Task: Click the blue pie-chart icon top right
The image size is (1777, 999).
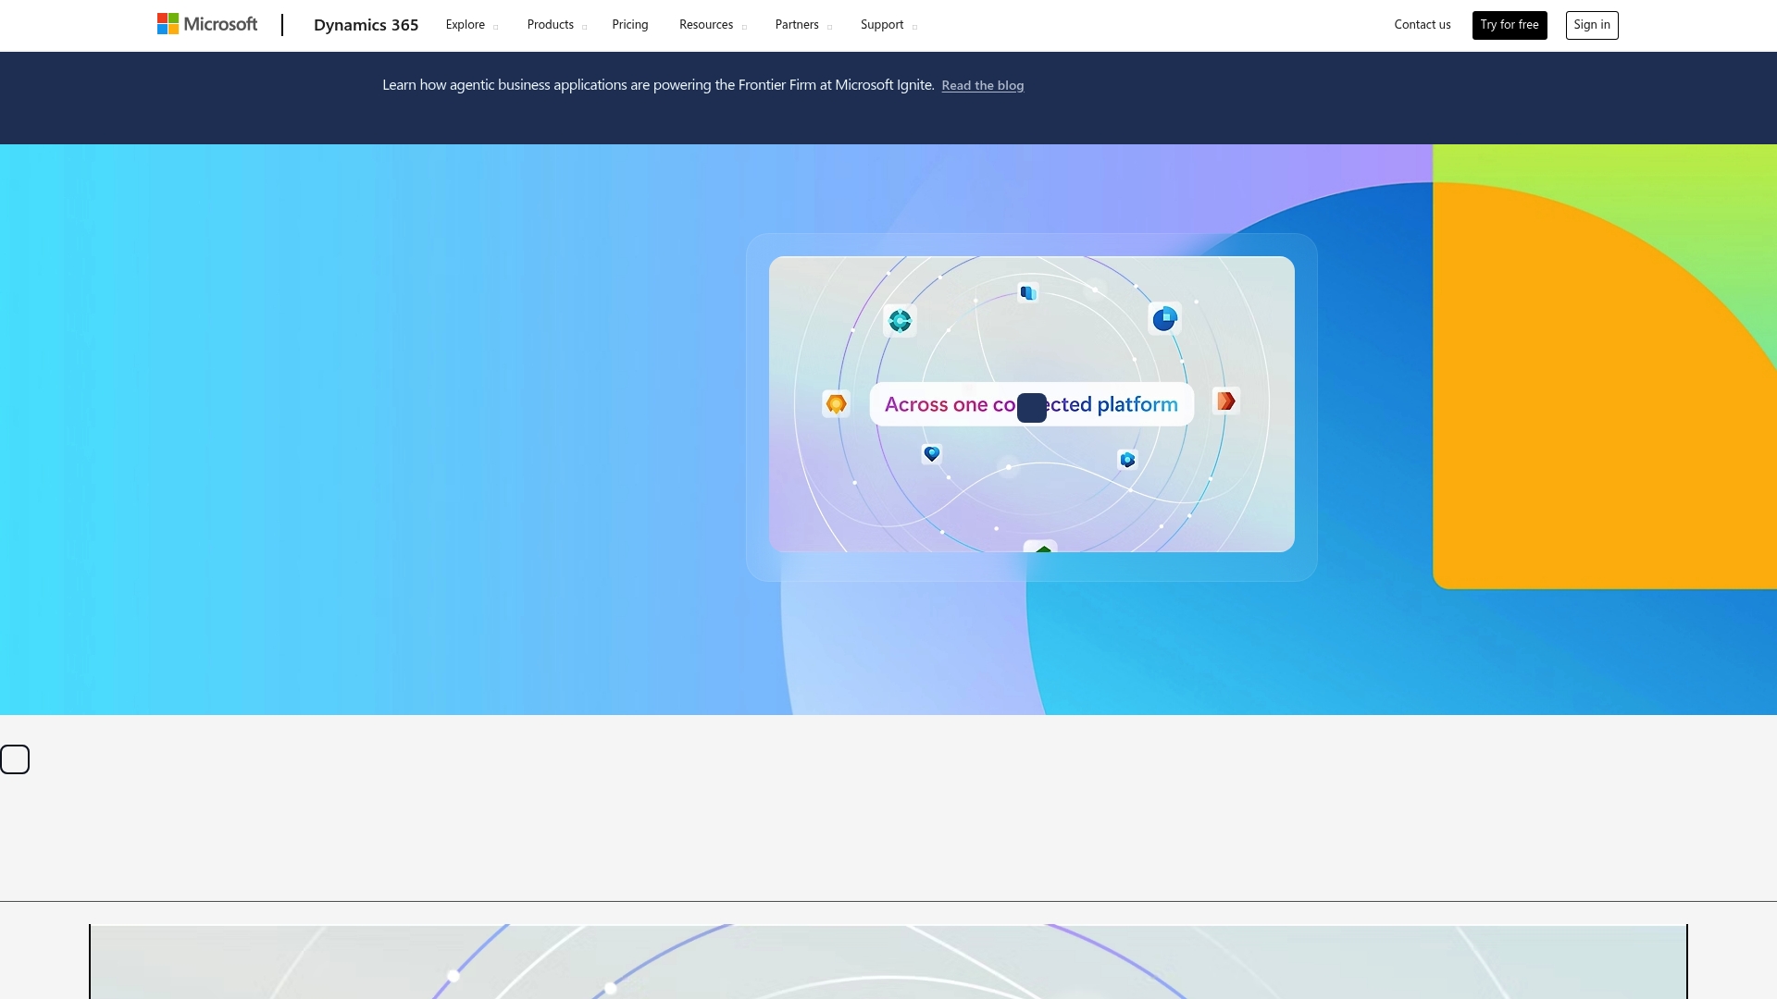Action: 1164,319
